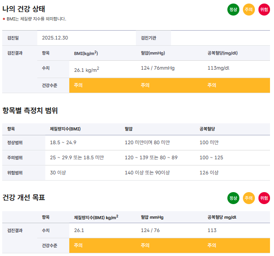Click BMI 주의 status in 건강 개선 목표 table
This screenshot has height=256, width=274.
pos(78,245)
